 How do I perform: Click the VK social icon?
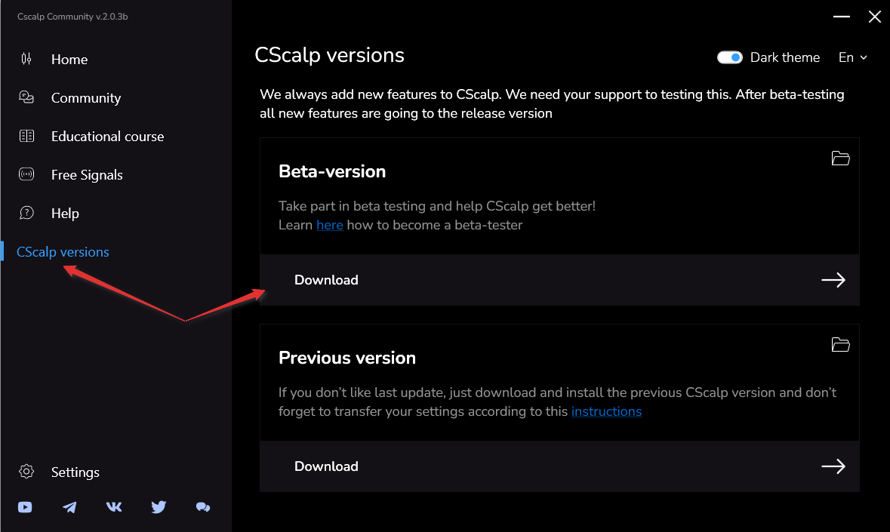[x=114, y=507]
